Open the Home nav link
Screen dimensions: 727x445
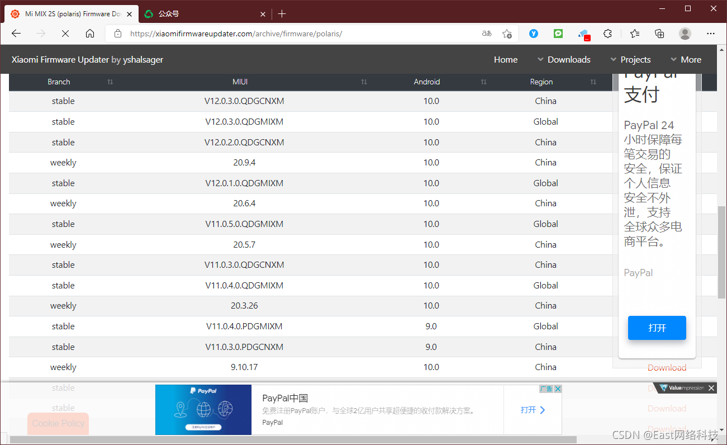pos(506,59)
